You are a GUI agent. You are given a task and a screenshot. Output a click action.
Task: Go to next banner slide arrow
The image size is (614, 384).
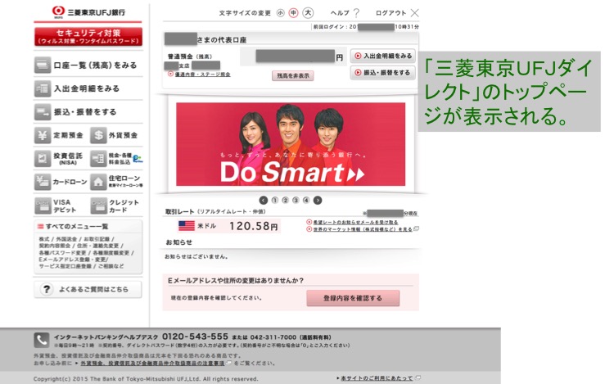click(318, 201)
